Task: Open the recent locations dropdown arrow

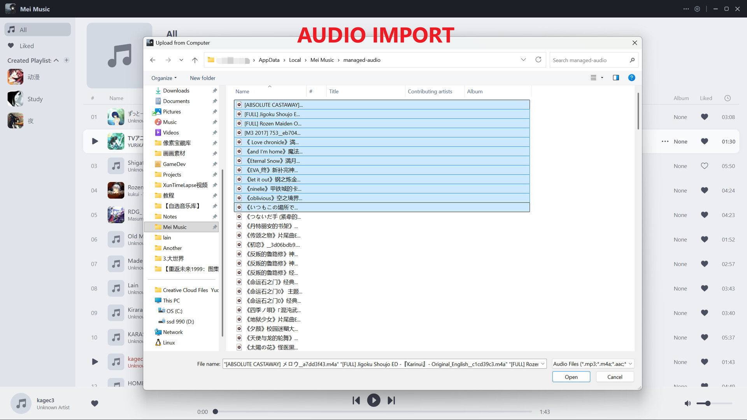Action: coord(181,60)
